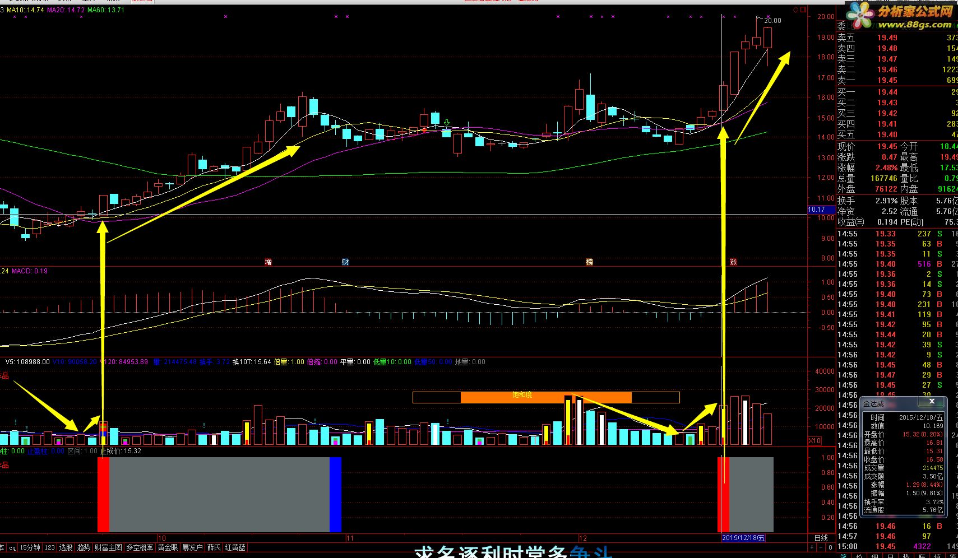The image size is (958, 558).
Task: Click the square window icon above the price axis
Action: point(803,10)
